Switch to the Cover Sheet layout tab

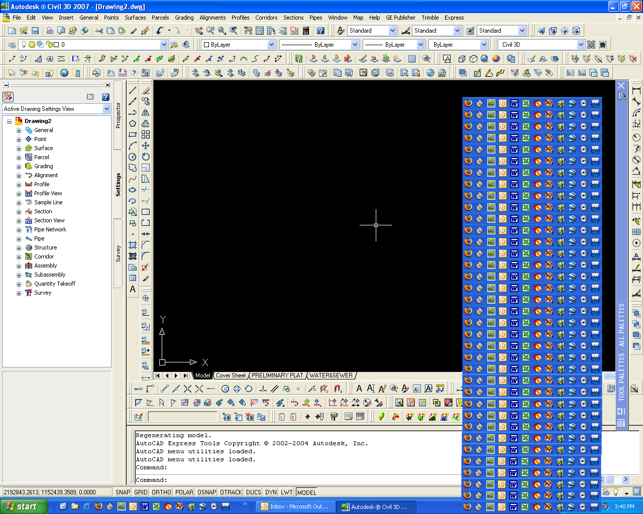231,375
